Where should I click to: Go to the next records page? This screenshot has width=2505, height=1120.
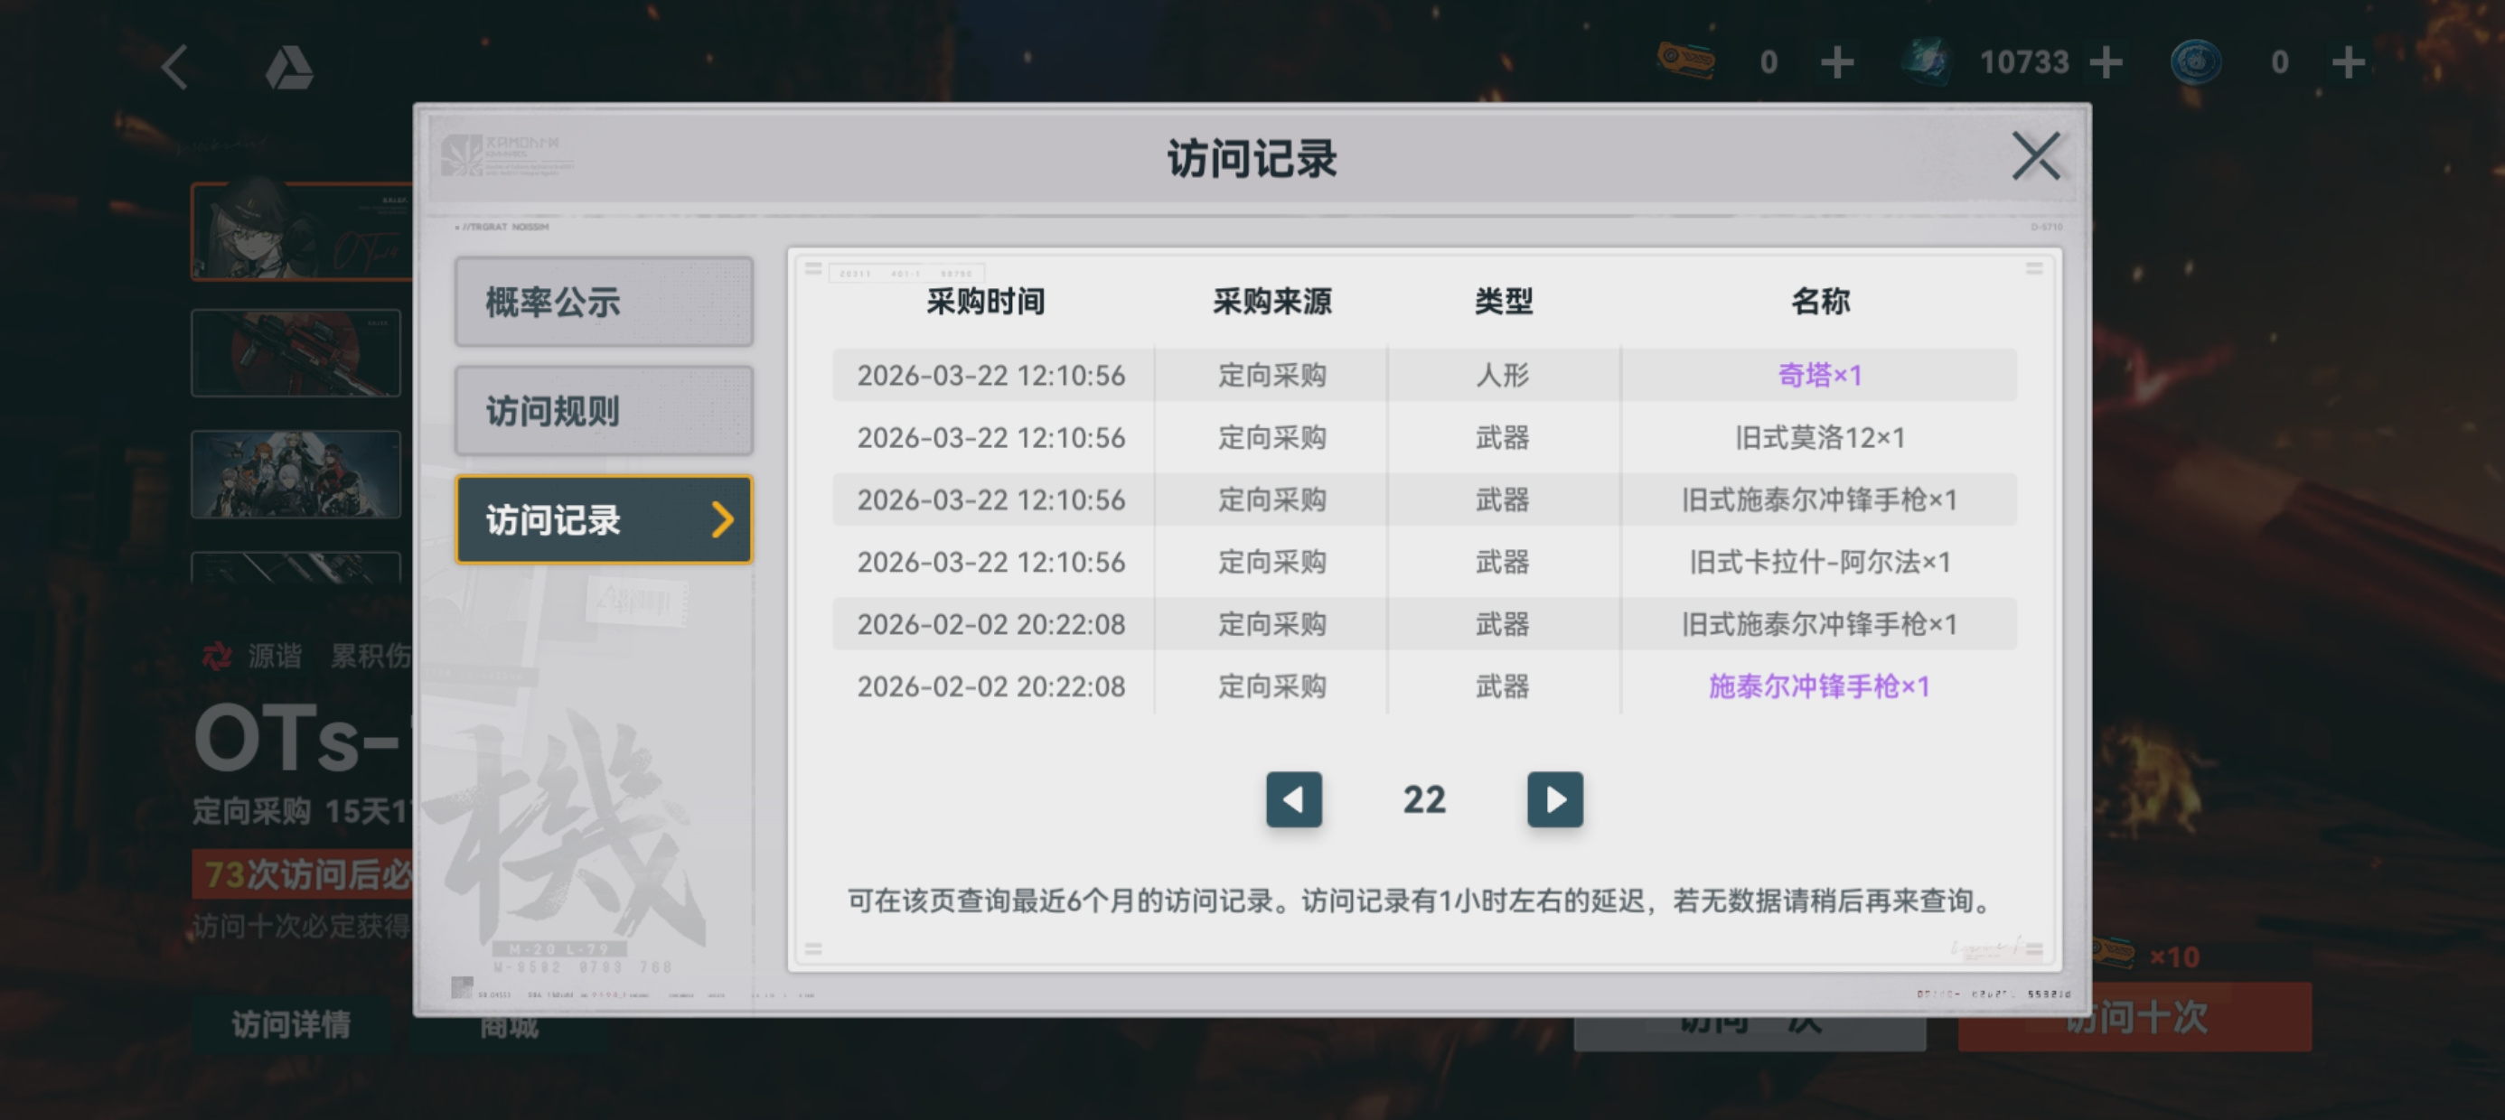pos(1555,799)
